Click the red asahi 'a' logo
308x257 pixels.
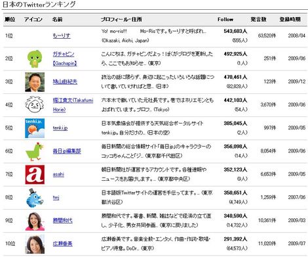pyautogui.click(x=35, y=174)
